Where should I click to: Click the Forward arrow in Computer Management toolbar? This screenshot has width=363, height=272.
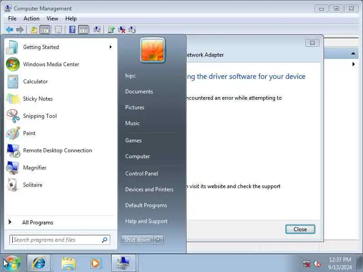20,29
